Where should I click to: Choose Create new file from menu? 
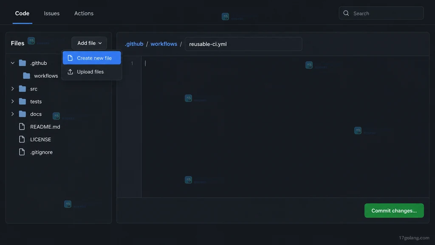[x=92, y=58]
